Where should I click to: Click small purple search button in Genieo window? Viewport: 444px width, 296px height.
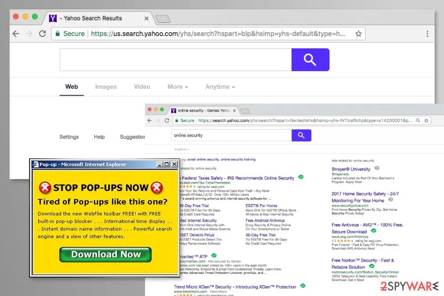(301, 135)
